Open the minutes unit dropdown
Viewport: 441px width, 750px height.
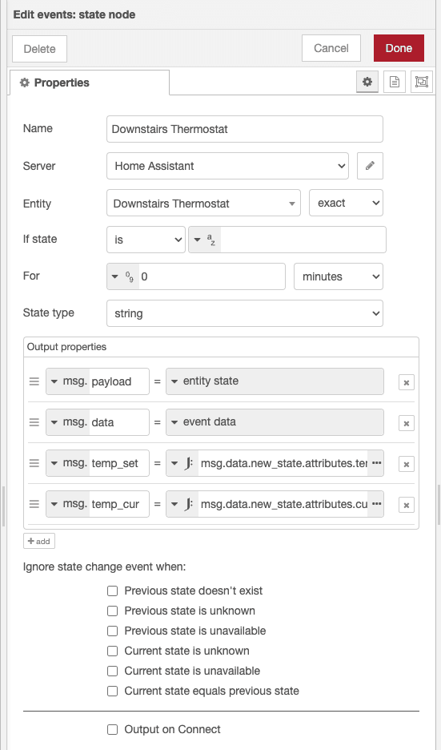click(x=339, y=276)
